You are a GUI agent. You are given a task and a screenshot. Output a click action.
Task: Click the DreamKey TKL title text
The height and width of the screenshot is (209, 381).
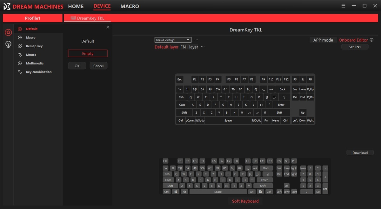click(246, 30)
